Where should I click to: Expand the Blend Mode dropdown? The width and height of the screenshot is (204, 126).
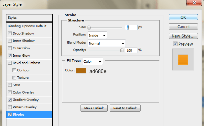point(107,43)
